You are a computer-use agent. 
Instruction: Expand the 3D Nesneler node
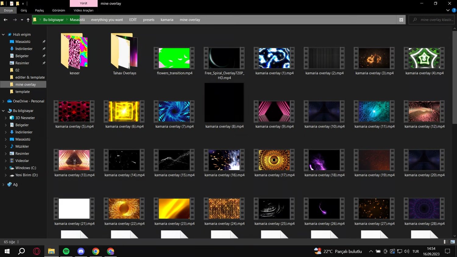(6, 118)
